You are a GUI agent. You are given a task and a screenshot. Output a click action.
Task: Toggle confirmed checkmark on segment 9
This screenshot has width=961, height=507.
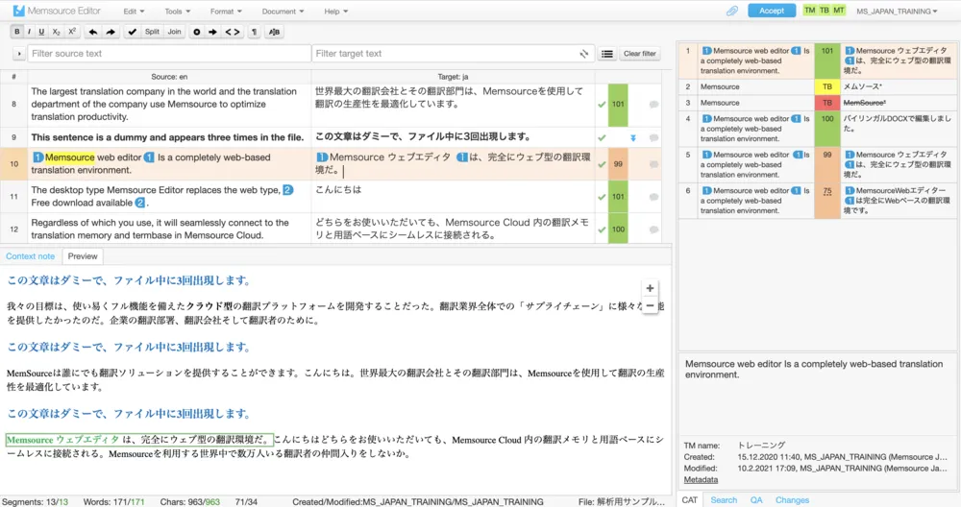pyautogui.click(x=602, y=137)
